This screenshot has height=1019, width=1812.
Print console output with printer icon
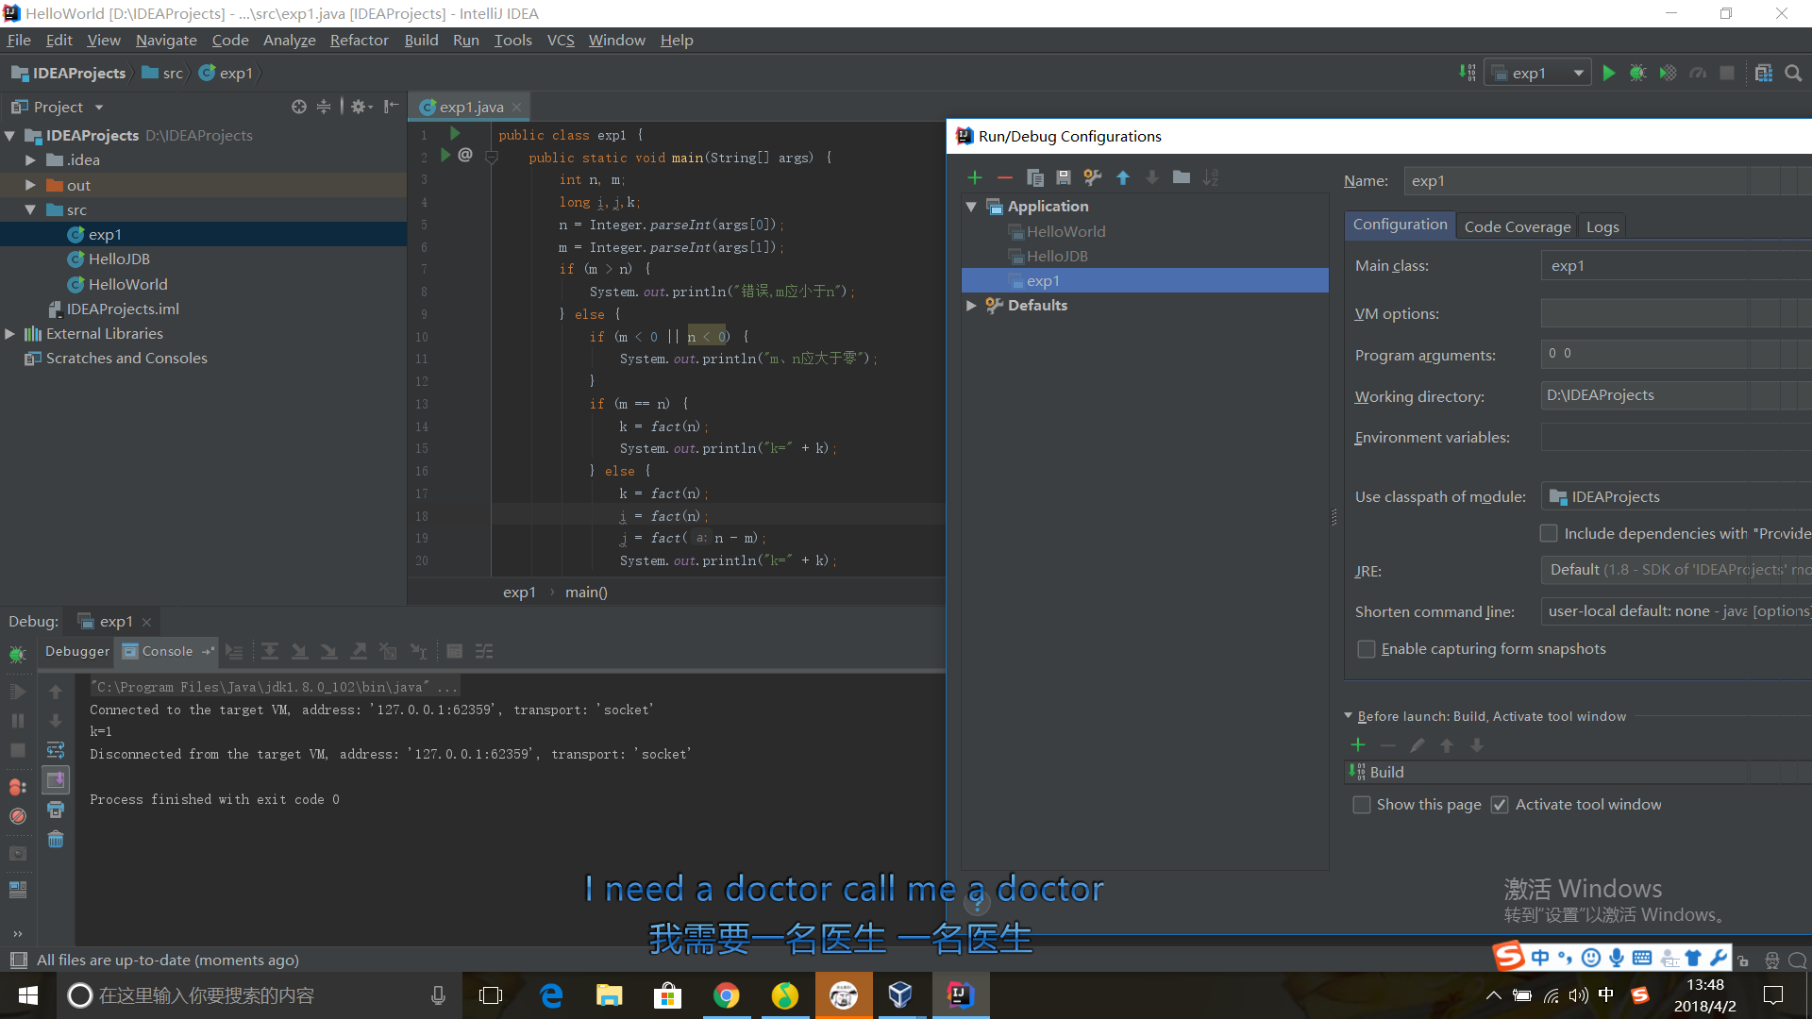click(56, 810)
